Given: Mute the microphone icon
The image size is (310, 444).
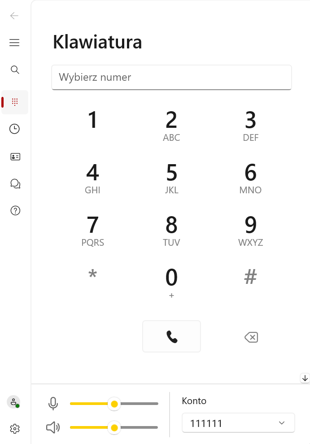Looking at the screenshot, I should [53, 404].
